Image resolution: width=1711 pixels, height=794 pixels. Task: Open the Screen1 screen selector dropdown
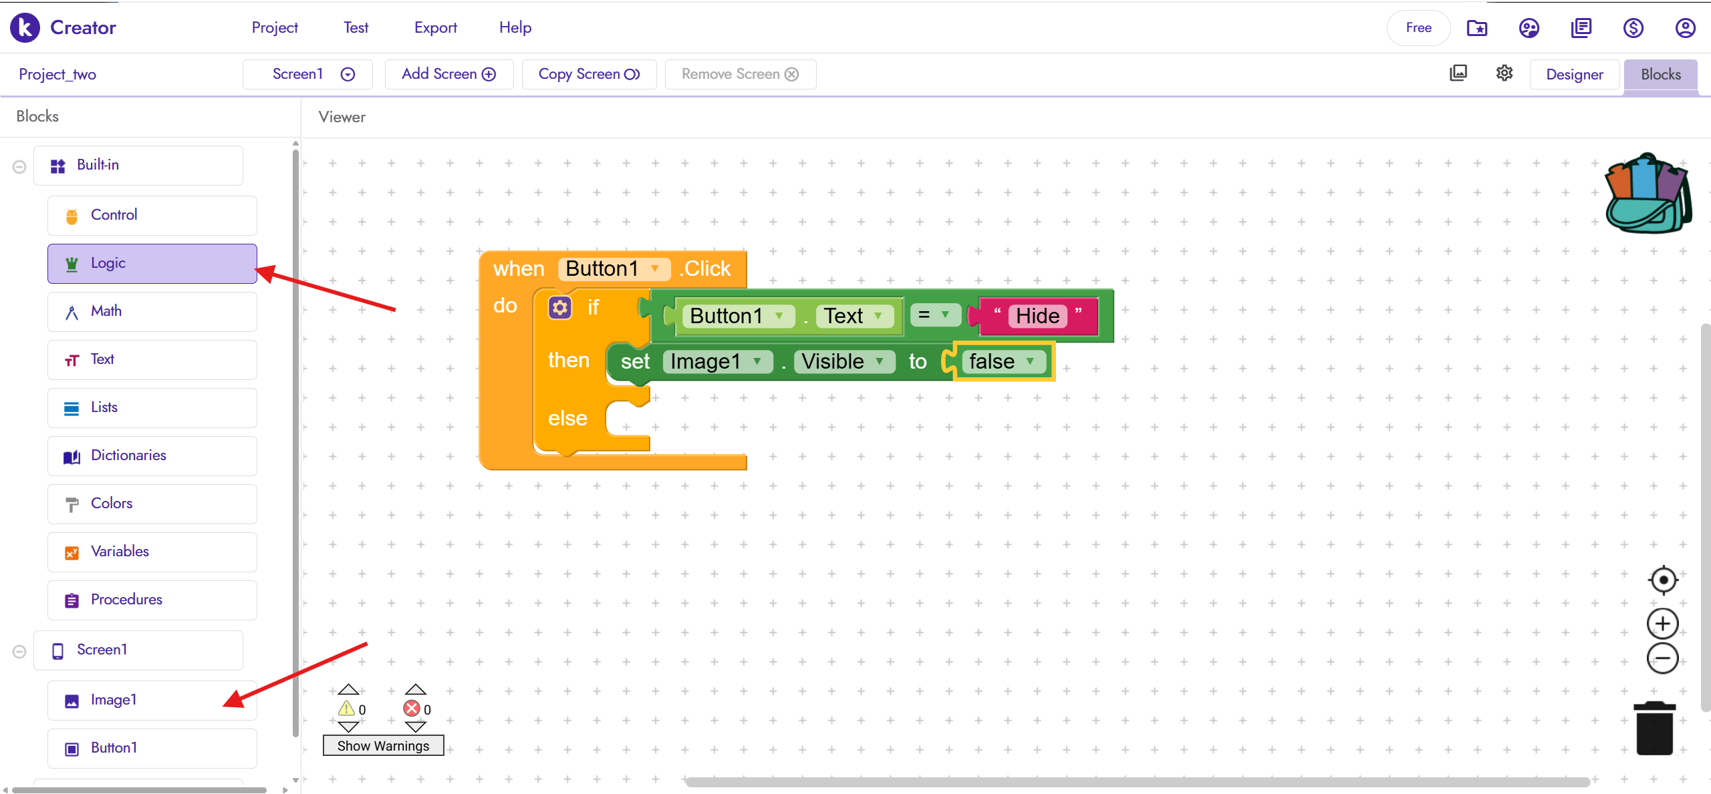[x=348, y=74]
